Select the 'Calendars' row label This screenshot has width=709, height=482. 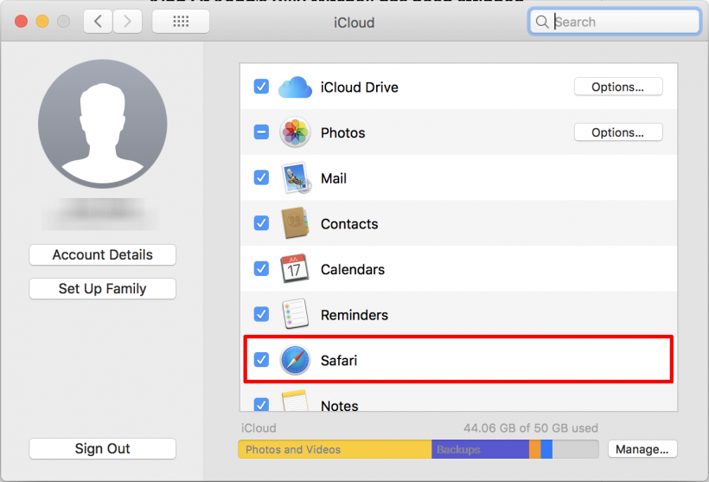coord(353,269)
